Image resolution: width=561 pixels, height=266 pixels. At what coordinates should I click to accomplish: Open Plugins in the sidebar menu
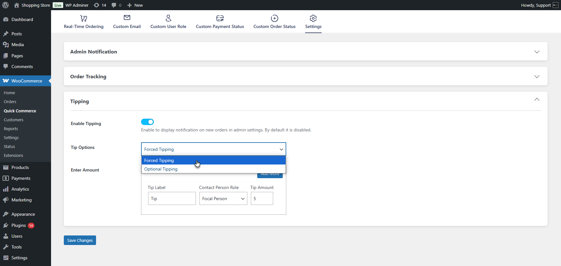[x=19, y=225]
